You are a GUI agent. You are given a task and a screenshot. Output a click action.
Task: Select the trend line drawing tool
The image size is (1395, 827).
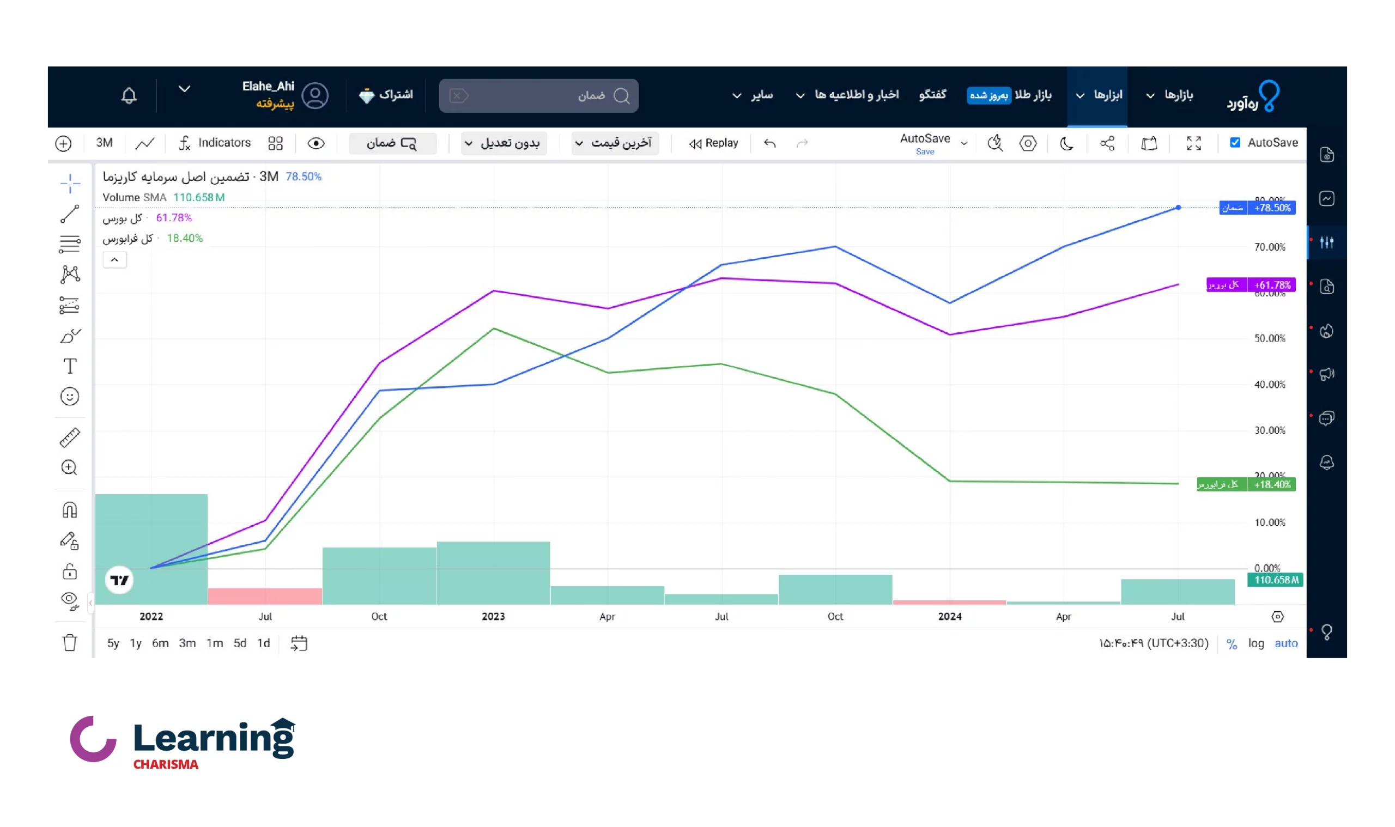pyautogui.click(x=70, y=214)
